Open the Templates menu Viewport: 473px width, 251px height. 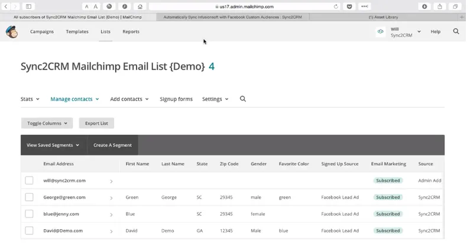tap(77, 31)
